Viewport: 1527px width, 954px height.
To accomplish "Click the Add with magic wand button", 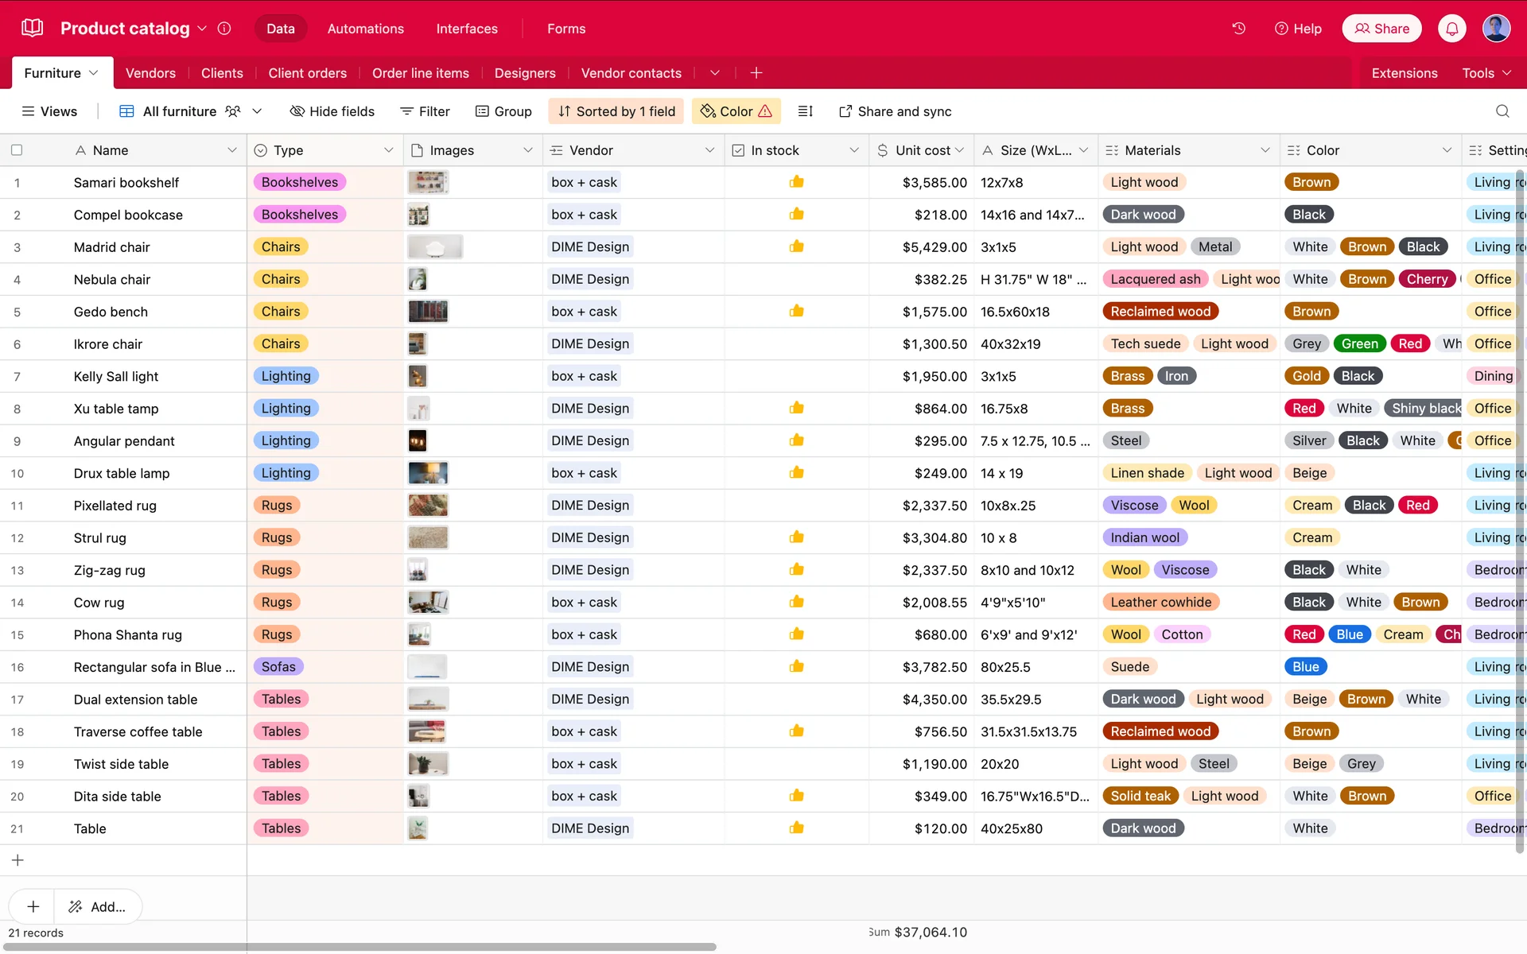I will click(x=97, y=906).
